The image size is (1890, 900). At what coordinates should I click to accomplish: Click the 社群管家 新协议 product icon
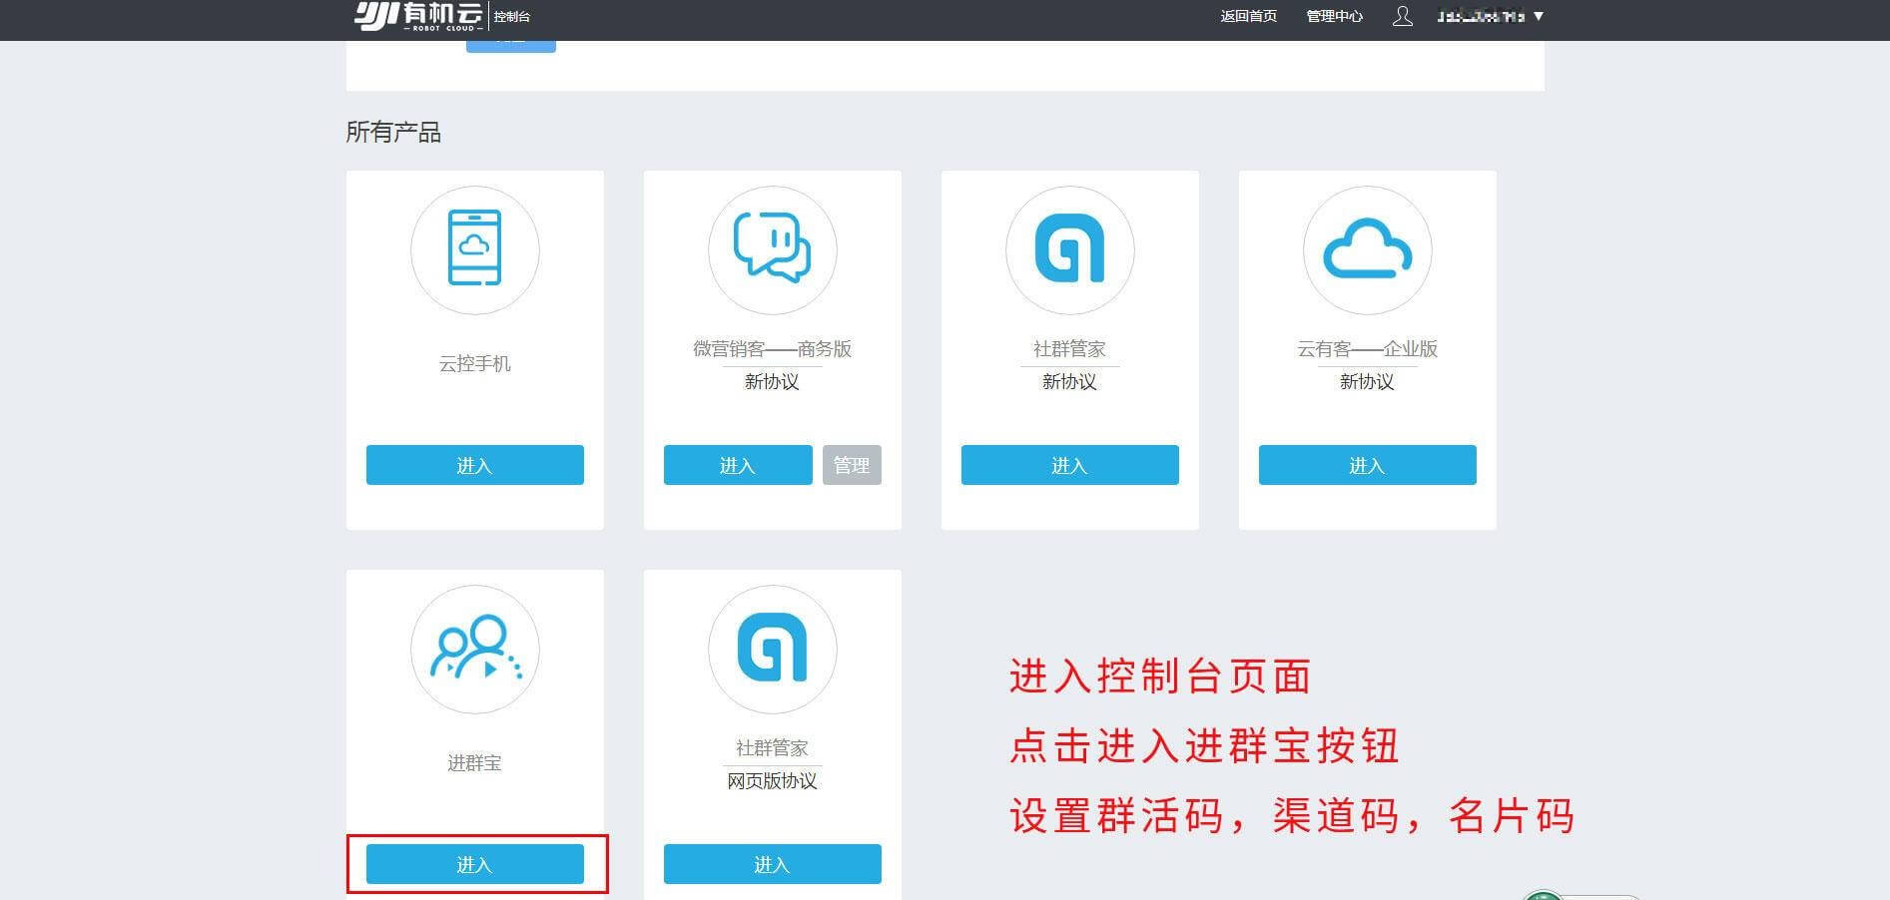pos(1069,249)
